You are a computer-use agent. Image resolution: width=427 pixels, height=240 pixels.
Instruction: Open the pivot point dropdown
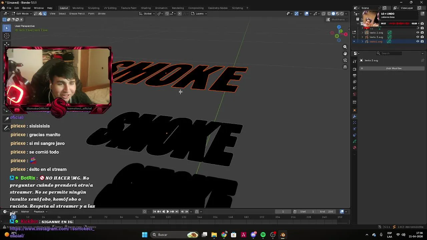click(160, 14)
